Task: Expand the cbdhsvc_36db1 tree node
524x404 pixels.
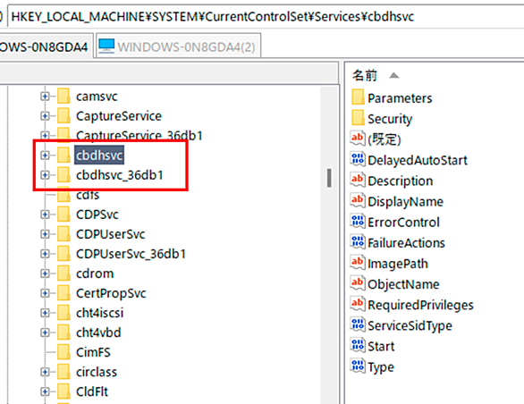Action: click(x=45, y=175)
